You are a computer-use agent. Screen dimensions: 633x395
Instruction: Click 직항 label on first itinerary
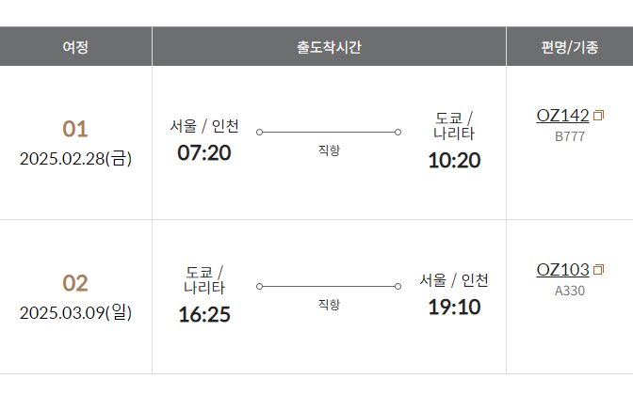pyautogui.click(x=329, y=150)
